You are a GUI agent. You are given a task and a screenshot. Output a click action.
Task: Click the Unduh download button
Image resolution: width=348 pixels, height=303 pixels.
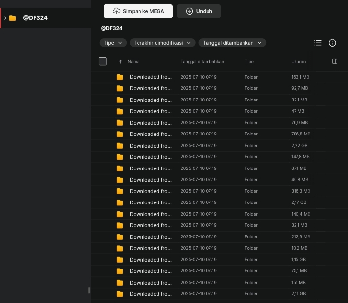tap(199, 11)
